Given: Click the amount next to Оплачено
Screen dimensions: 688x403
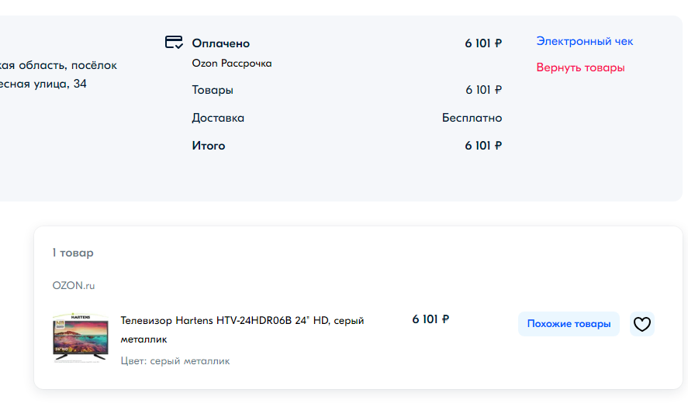Looking at the screenshot, I should [483, 43].
